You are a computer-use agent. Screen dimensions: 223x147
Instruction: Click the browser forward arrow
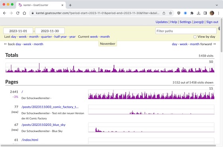11,13
